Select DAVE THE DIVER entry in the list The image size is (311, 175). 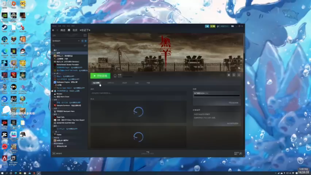pyautogui.click(x=70, y=70)
